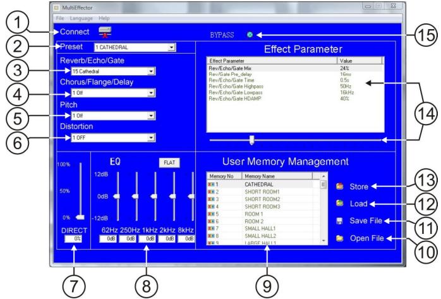The width and height of the screenshot is (441, 299).
Task: Click the 2kHz dB value field
Action: tap(167, 239)
